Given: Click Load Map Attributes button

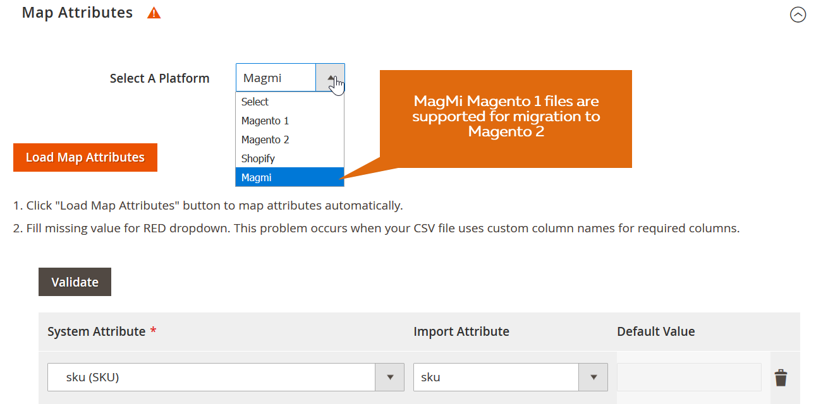Looking at the screenshot, I should pyautogui.click(x=85, y=157).
